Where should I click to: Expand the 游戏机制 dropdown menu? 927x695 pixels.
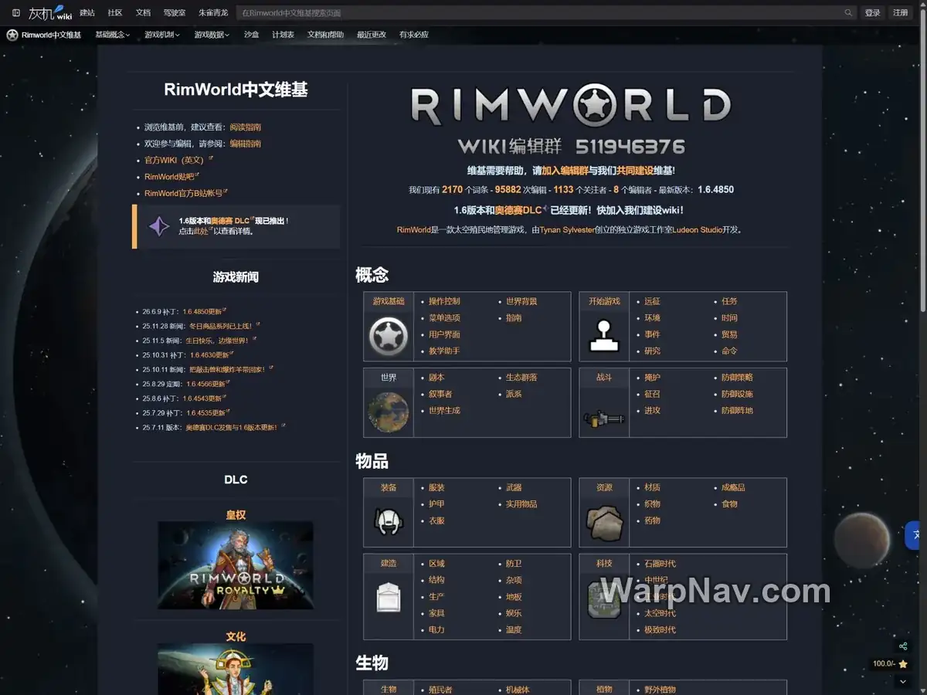(162, 35)
